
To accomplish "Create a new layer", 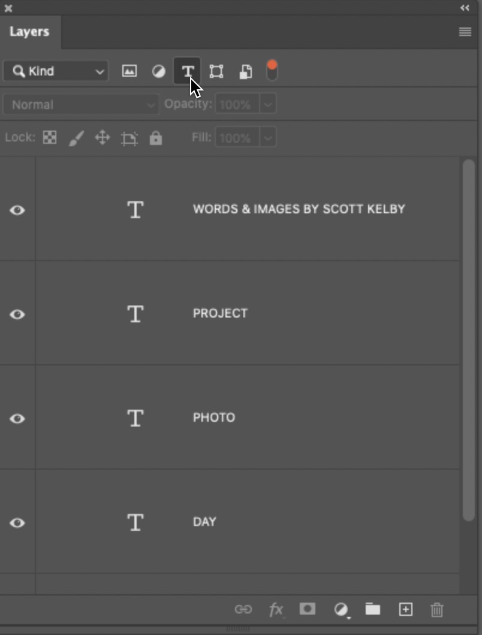I will (x=405, y=609).
